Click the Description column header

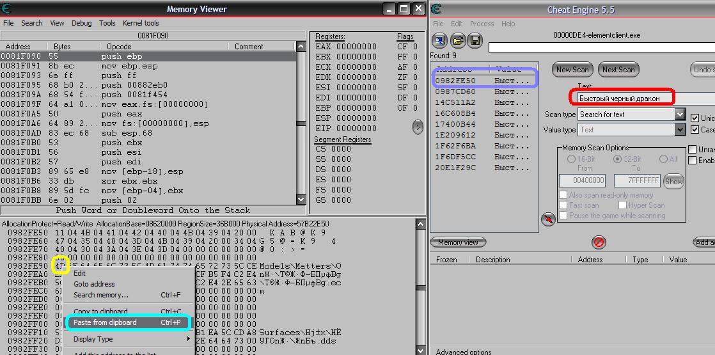tap(521, 260)
